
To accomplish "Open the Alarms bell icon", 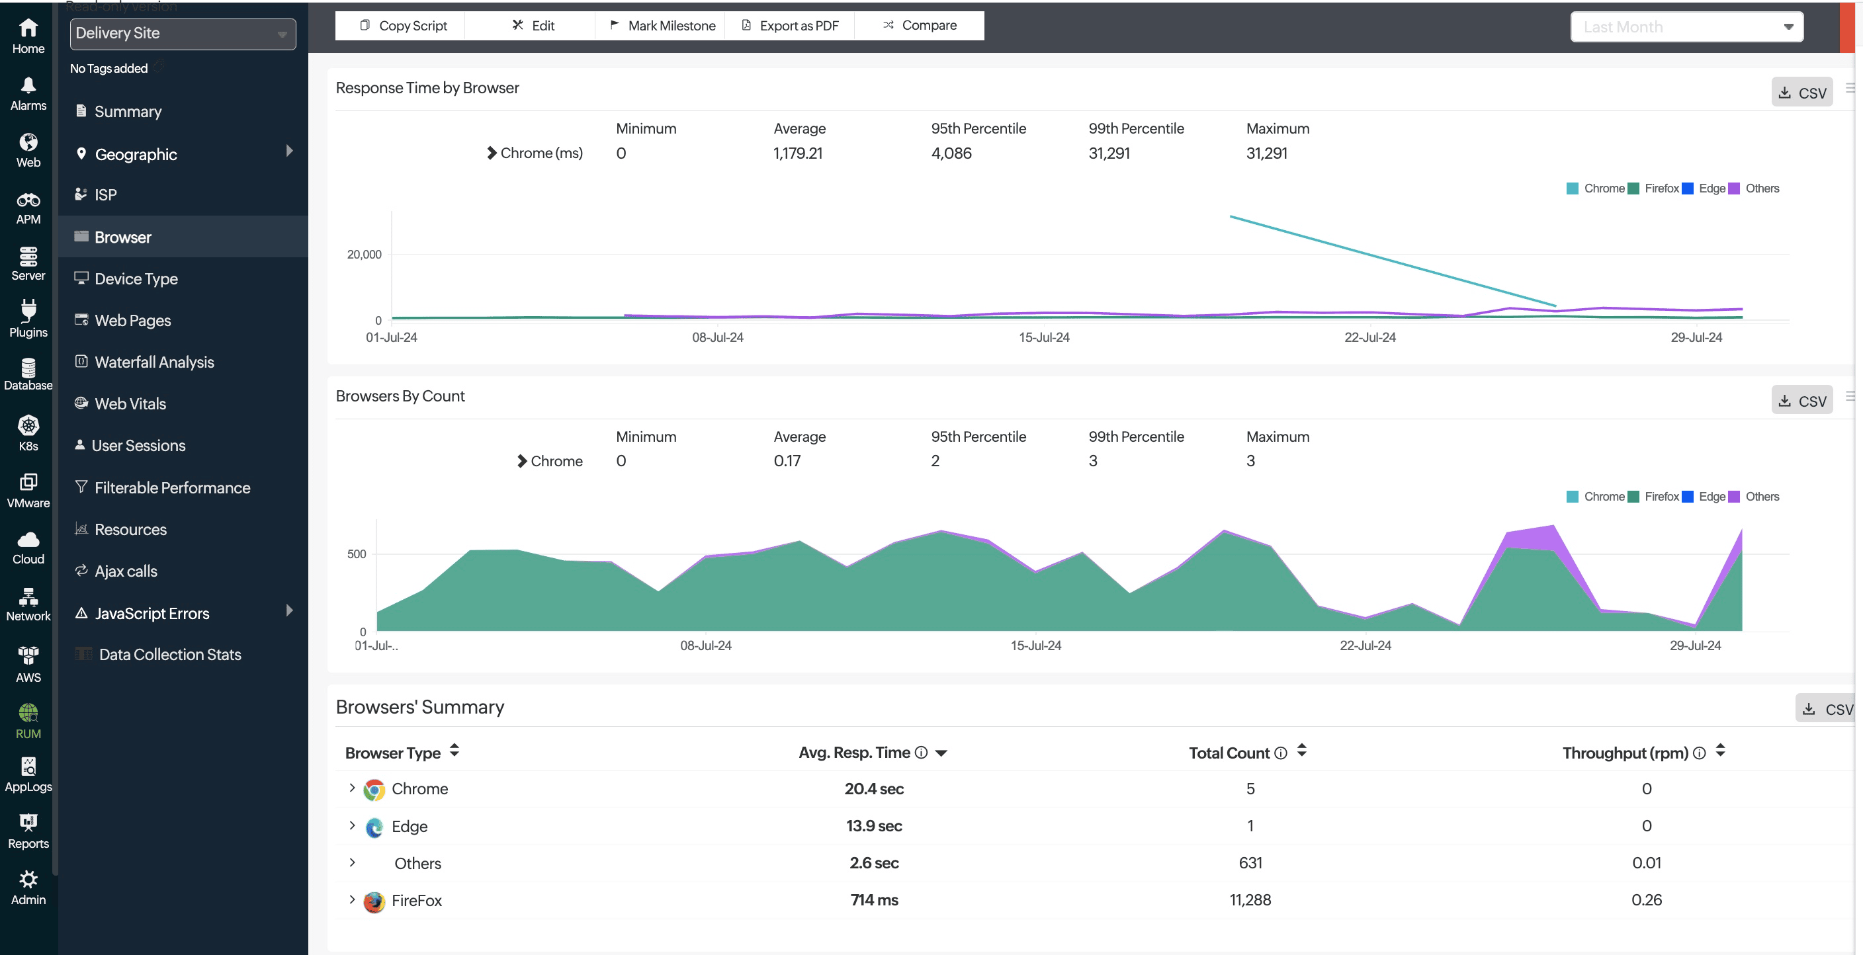I will tap(28, 86).
